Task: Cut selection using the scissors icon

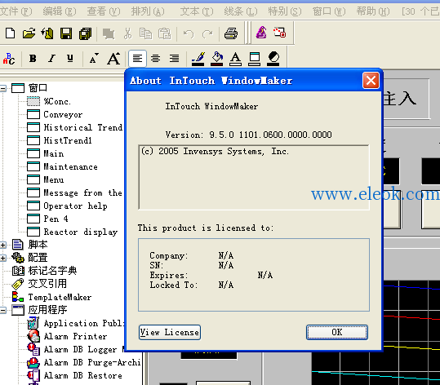Action: click(127, 33)
